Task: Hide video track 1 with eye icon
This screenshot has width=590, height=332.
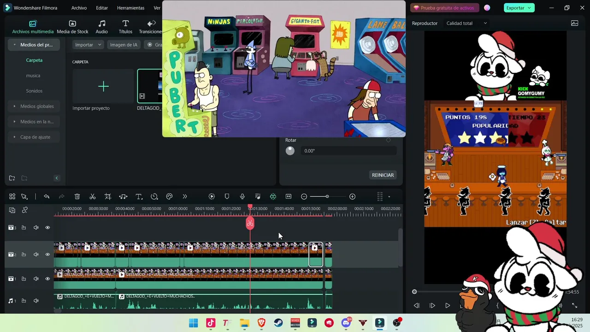Action: point(47,279)
